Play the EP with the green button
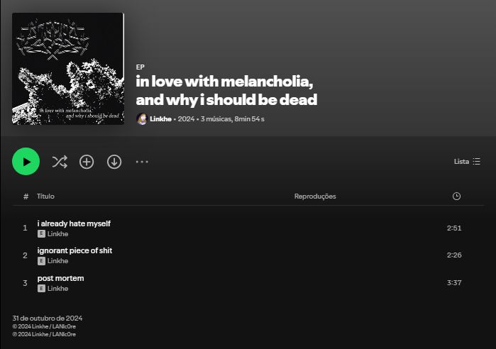The image size is (496, 349). pos(26,162)
